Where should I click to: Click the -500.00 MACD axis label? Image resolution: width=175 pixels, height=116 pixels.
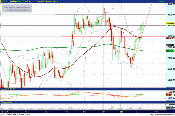[x=171, y=98]
